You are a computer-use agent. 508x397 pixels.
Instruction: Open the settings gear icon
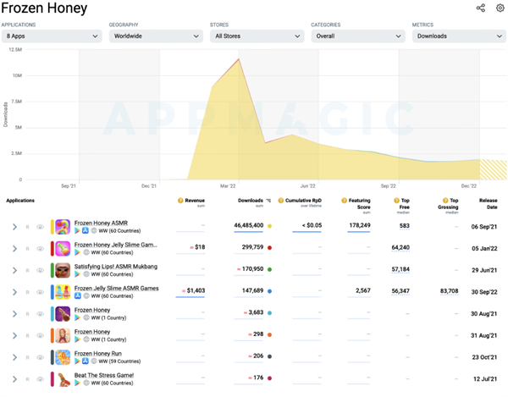point(500,8)
